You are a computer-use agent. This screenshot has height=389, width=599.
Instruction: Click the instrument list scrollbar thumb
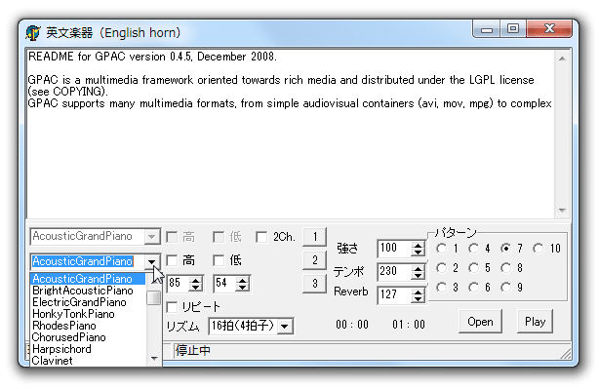coord(153,297)
